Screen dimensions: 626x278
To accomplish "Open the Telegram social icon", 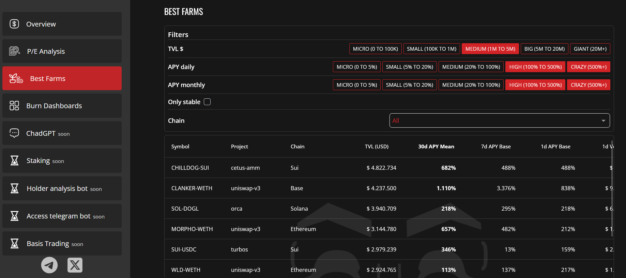I will pos(49,265).
